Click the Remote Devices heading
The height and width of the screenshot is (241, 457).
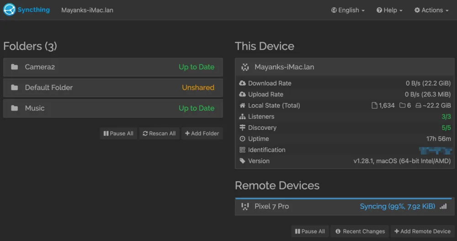pos(277,186)
